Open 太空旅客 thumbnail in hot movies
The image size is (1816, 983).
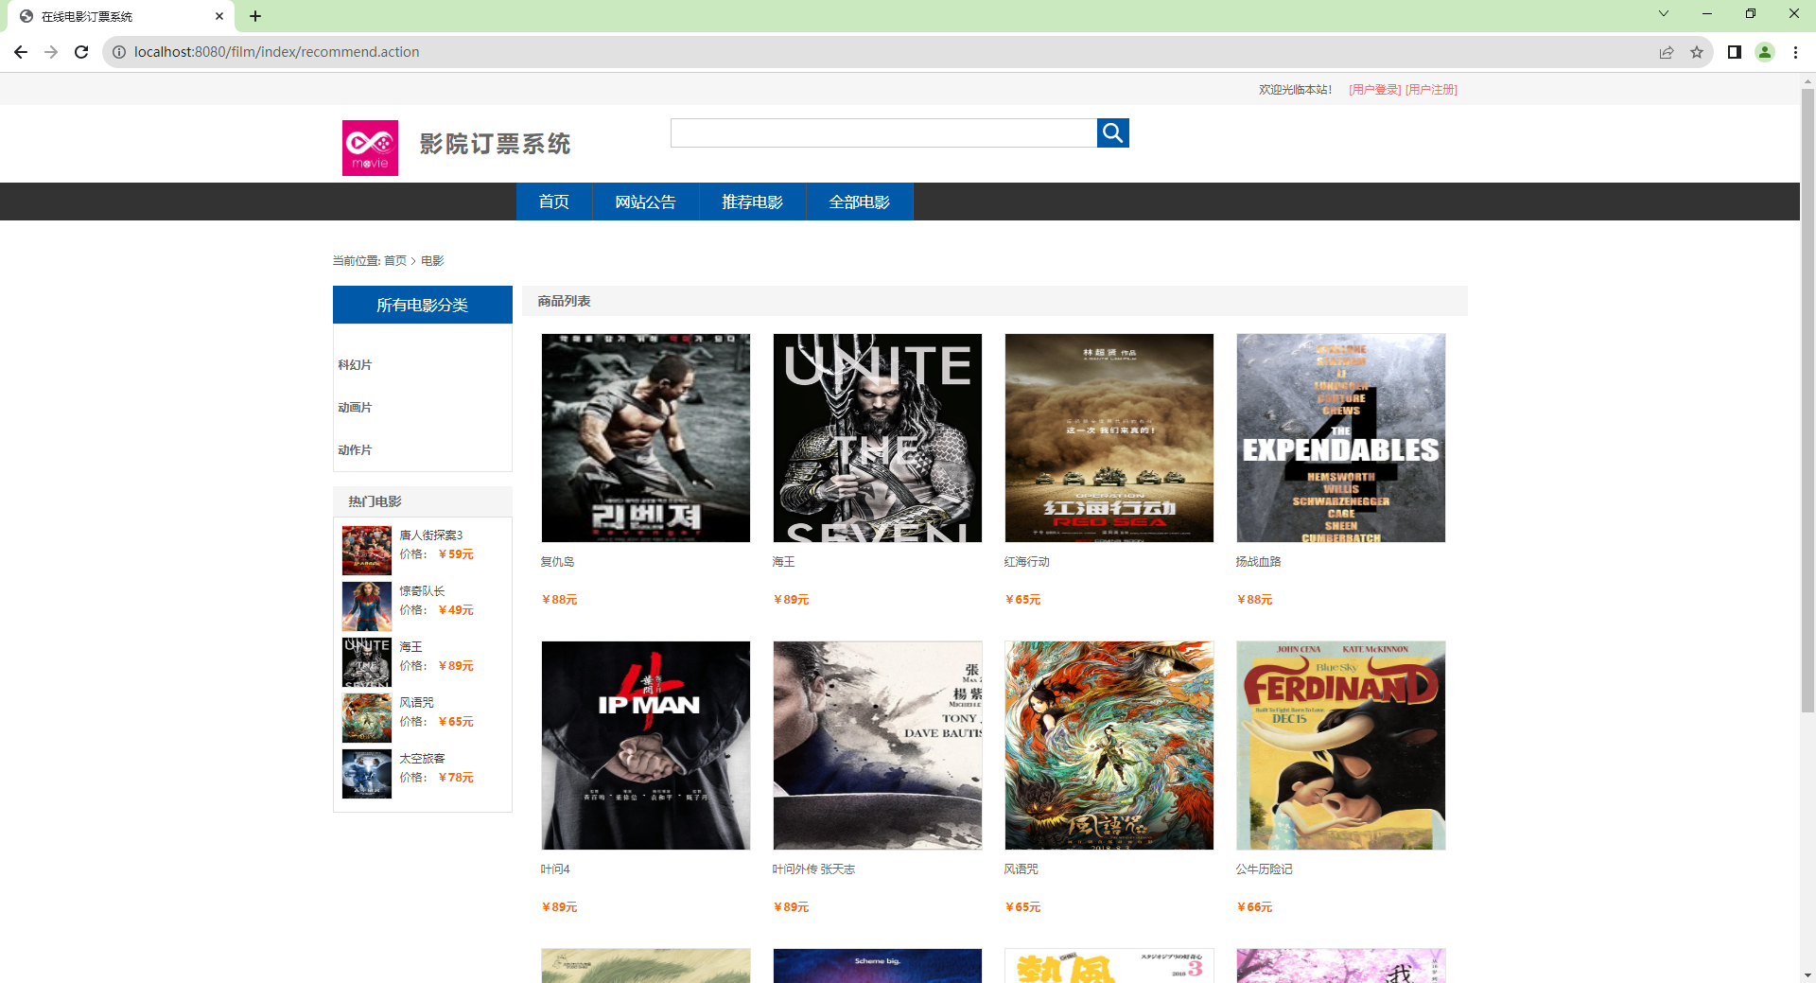367,774
